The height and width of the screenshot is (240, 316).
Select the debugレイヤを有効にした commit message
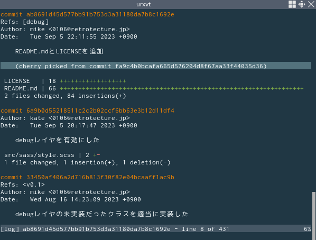[x=58, y=140]
